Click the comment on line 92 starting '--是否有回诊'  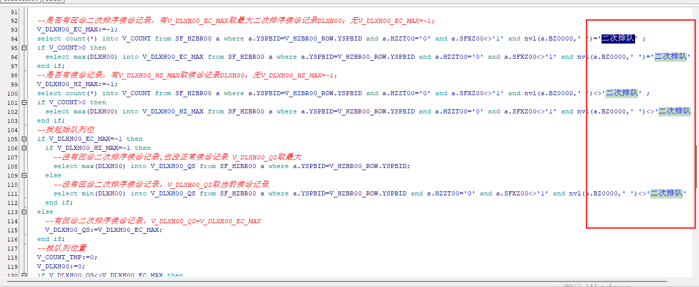click(236, 21)
